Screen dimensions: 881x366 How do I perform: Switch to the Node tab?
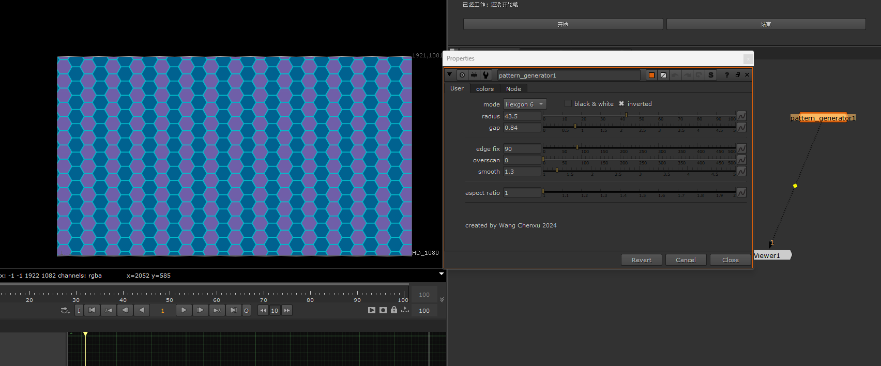[x=513, y=89]
